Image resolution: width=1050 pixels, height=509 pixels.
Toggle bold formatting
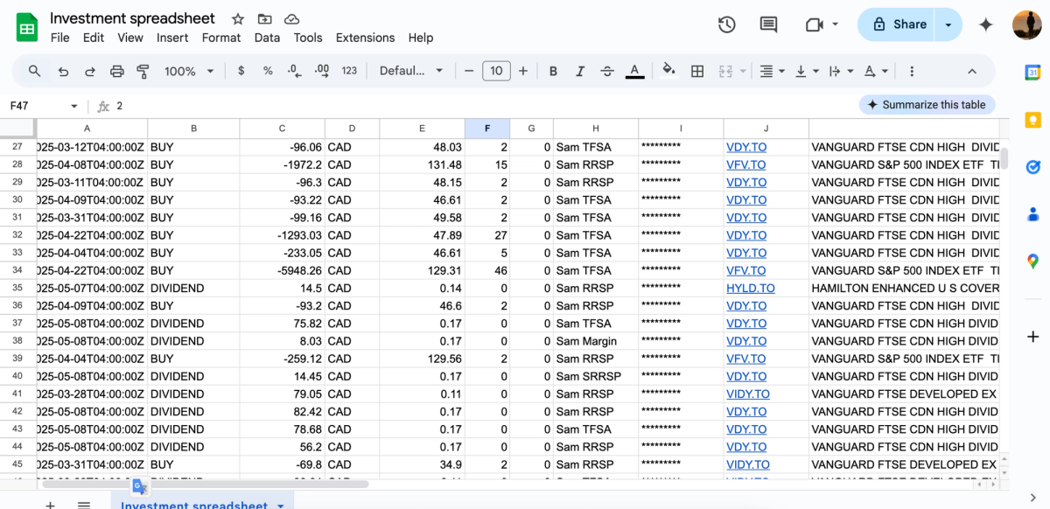[553, 71]
